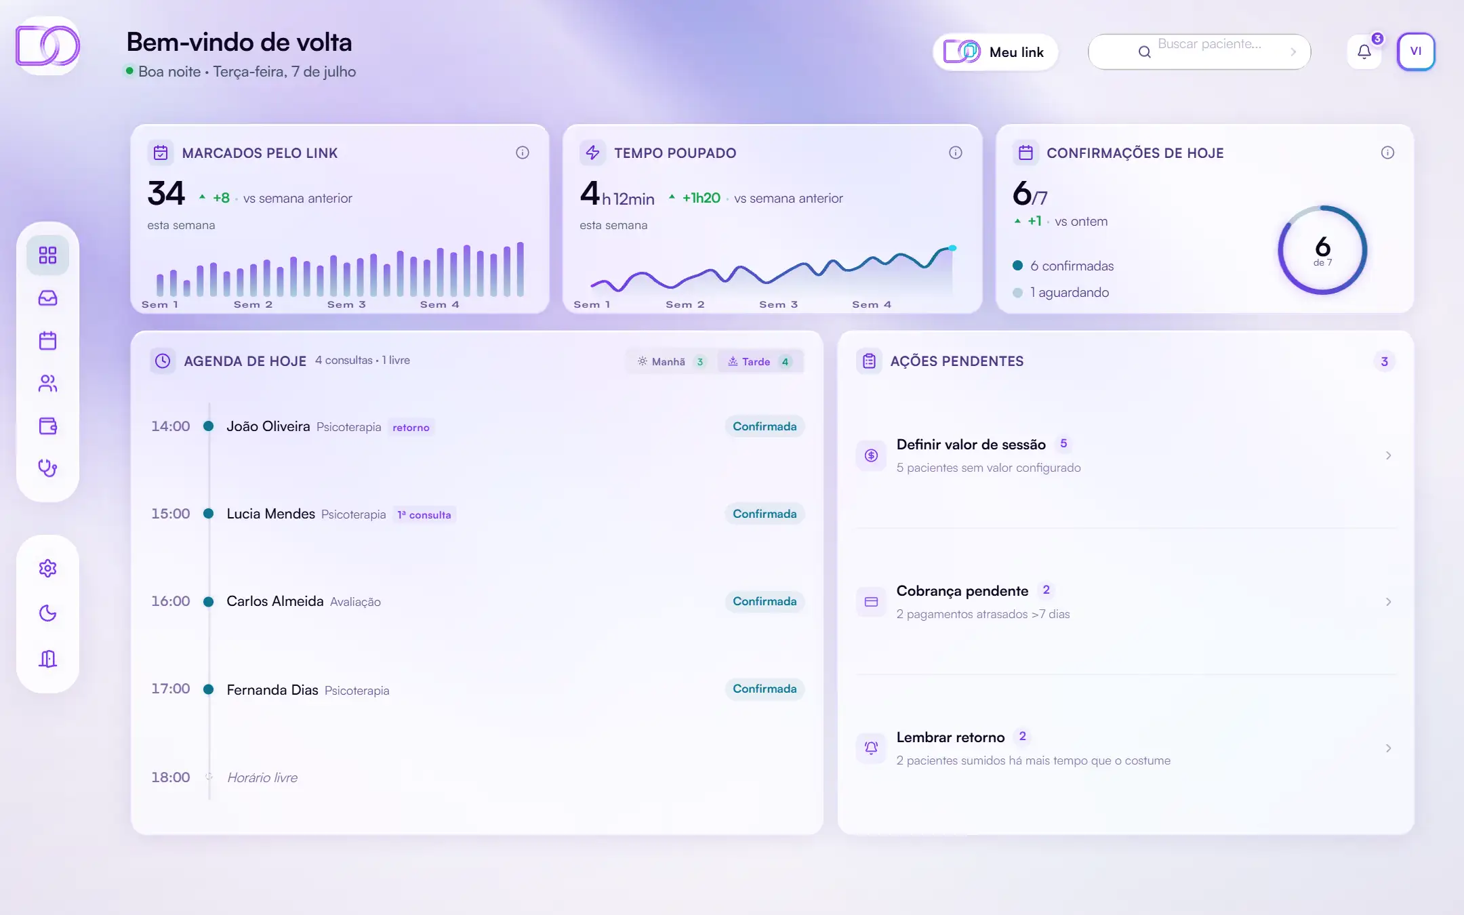Viewport: 1464px width, 915px height.
Task: Click the +1h20 vs semana anterior indicator
Action: (756, 198)
